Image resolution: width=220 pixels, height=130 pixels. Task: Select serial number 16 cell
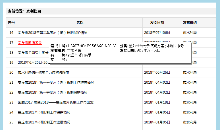pyautogui.click(x=11, y=32)
